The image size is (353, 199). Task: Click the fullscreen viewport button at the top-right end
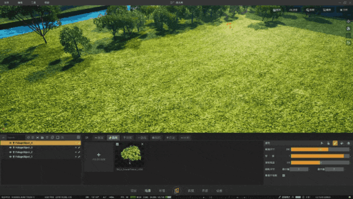coord(344,10)
